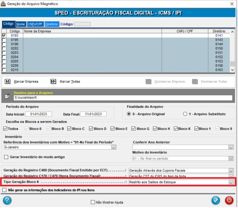Focus the Data Final date field
Screen dimensions: 238x208
93,114
